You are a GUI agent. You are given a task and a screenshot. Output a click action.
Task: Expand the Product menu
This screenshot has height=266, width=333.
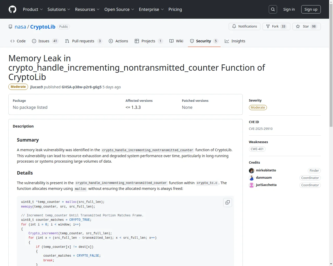tap(33, 9)
